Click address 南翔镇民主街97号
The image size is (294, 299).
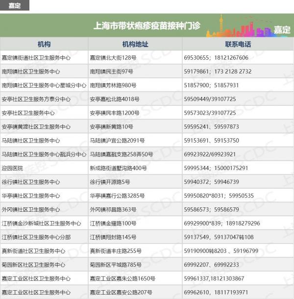click(112, 72)
